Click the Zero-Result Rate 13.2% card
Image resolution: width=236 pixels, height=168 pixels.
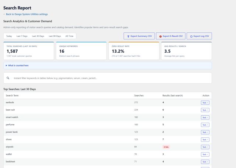[134, 51]
